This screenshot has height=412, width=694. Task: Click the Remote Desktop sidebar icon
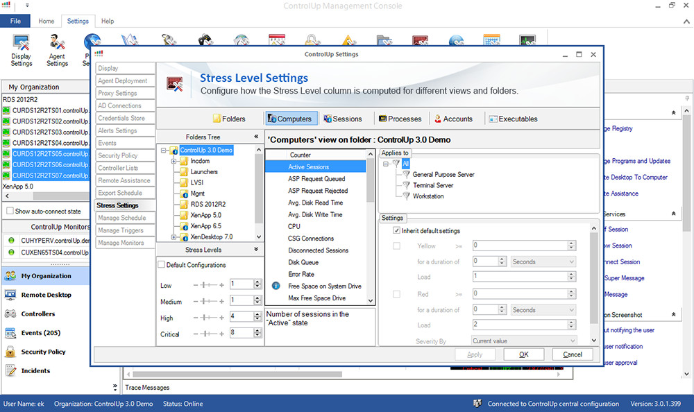(x=10, y=295)
